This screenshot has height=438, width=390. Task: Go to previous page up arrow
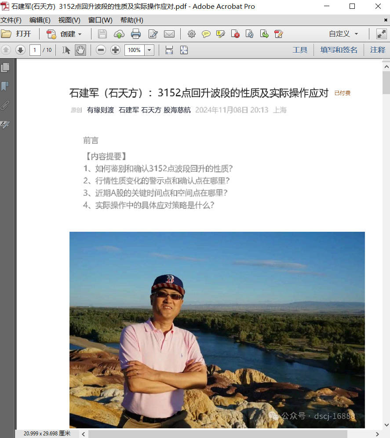tap(6, 50)
